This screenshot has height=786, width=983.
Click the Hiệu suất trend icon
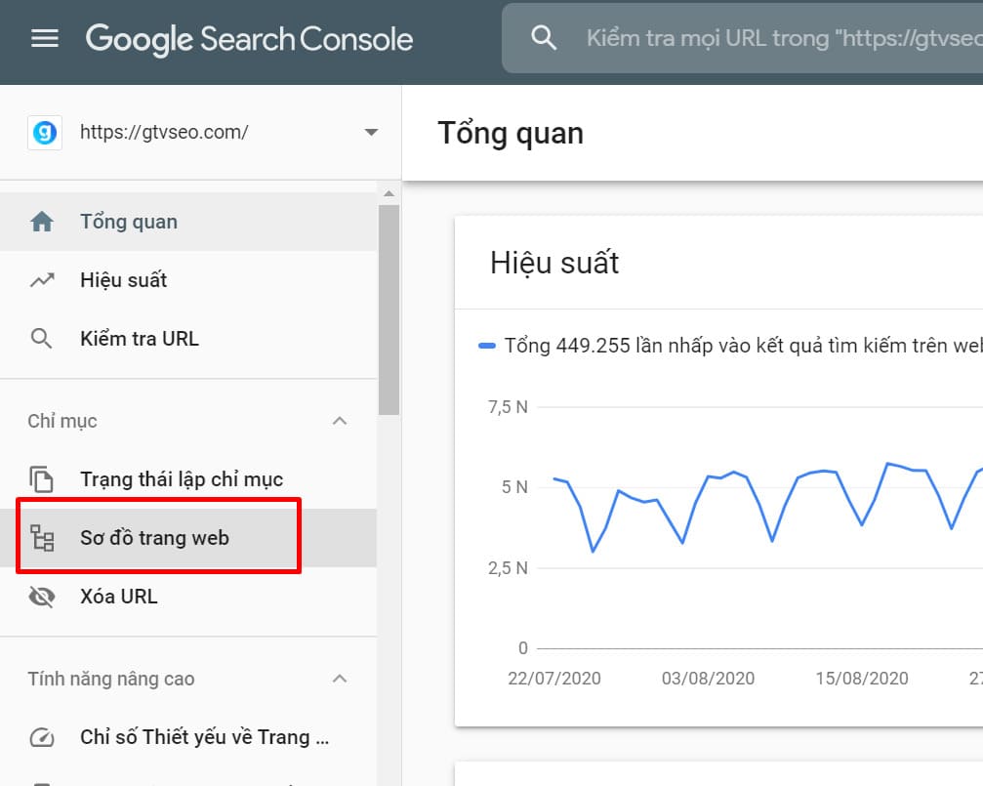42,280
